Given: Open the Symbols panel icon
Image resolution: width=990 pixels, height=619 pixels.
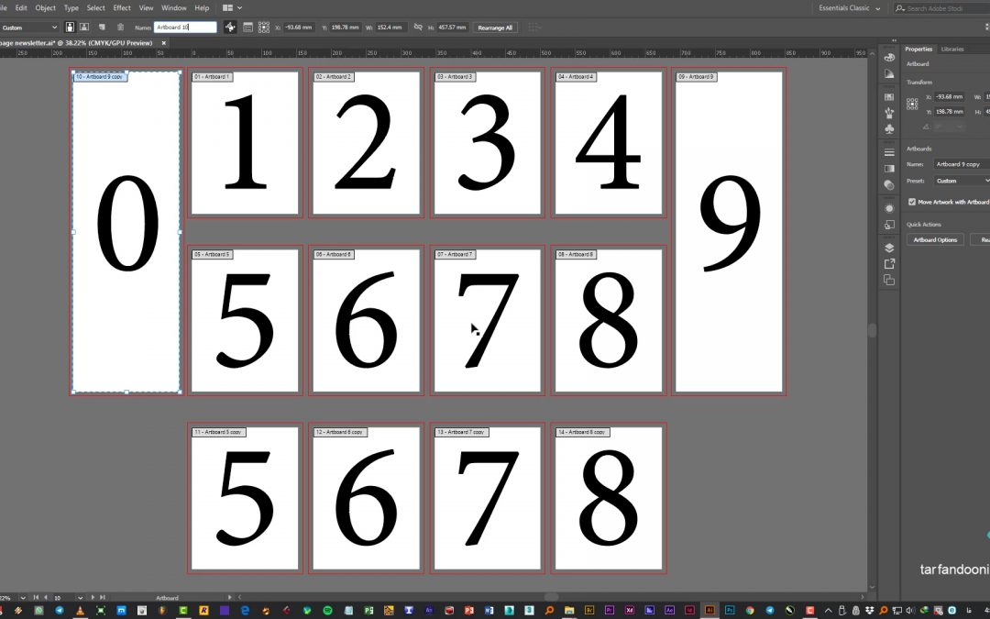Looking at the screenshot, I should pos(889,128).
